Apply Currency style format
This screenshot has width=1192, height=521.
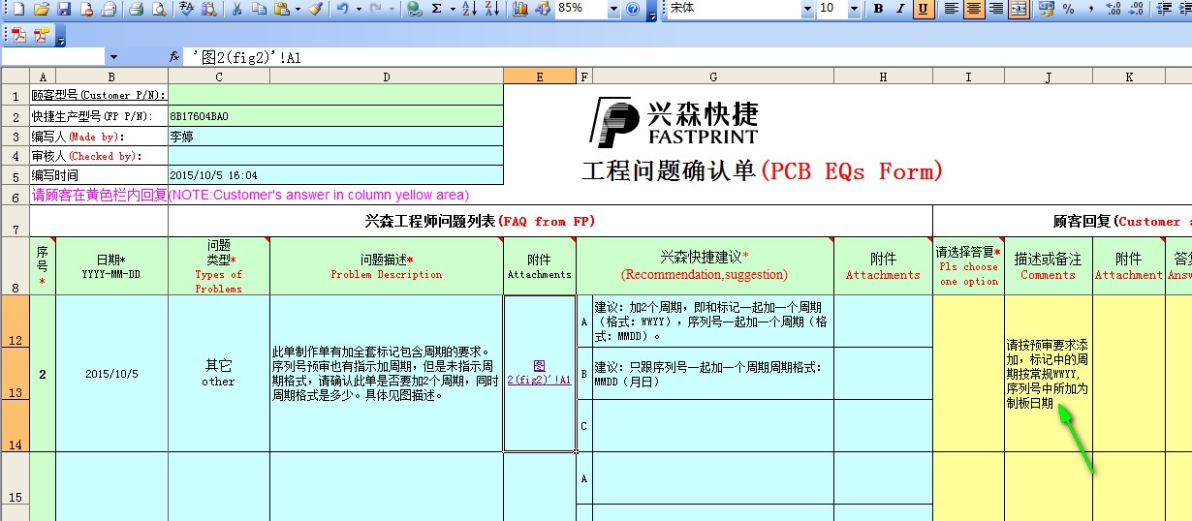tap(1047, 9)
